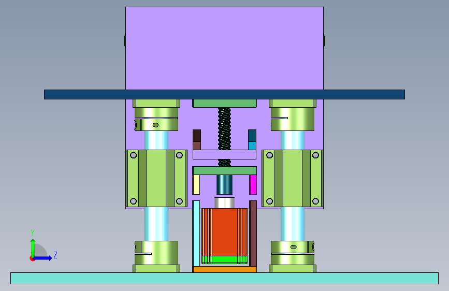Click the top-right screw hole of right bearing block
Image resolution: width=449 pixels, height=291 pixels.
(x=315, y=155)
